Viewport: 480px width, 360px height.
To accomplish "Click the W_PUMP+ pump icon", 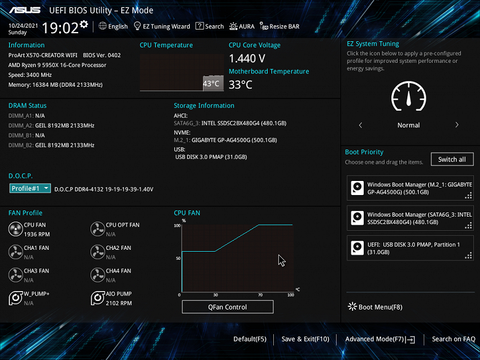I will coord(15,298).
